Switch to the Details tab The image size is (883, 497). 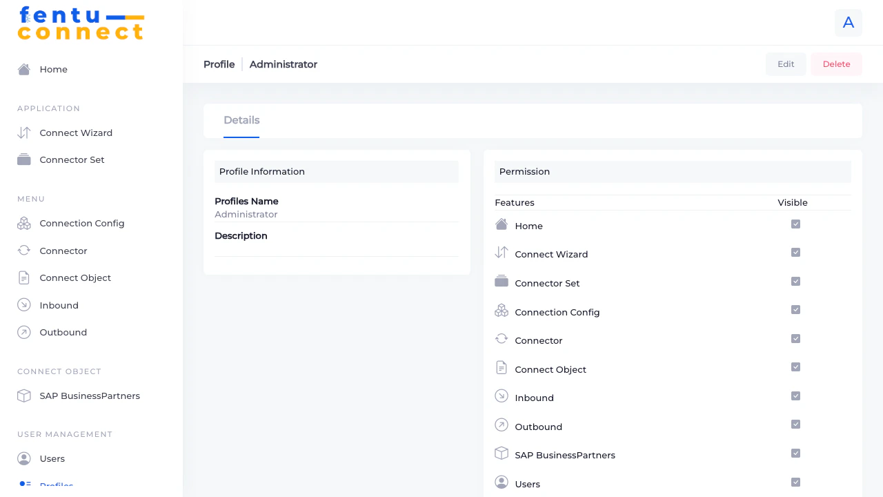[x=241, y=120]
